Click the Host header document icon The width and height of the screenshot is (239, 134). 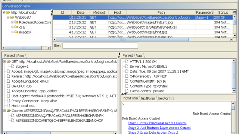(9, 106)
